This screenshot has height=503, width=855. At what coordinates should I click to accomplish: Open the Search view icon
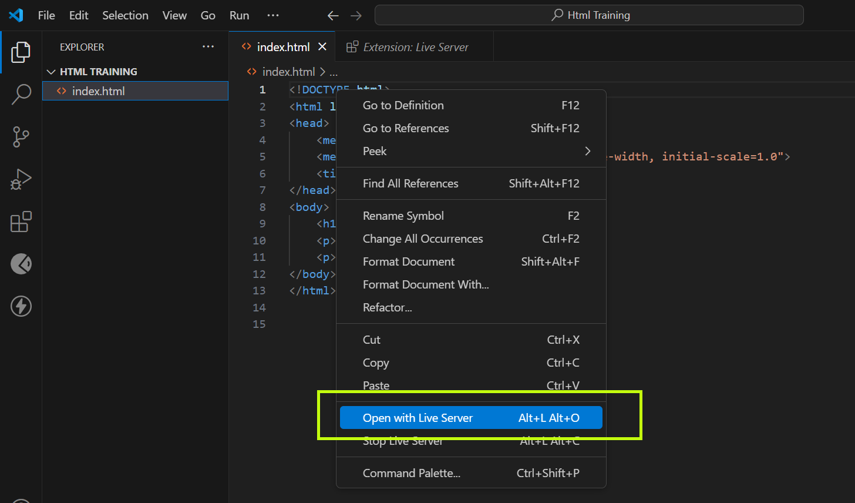21,94
